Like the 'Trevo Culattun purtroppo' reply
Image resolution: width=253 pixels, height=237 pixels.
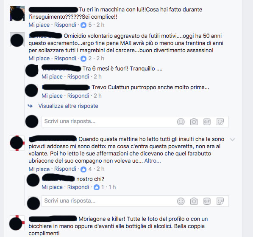coord(52,96)
